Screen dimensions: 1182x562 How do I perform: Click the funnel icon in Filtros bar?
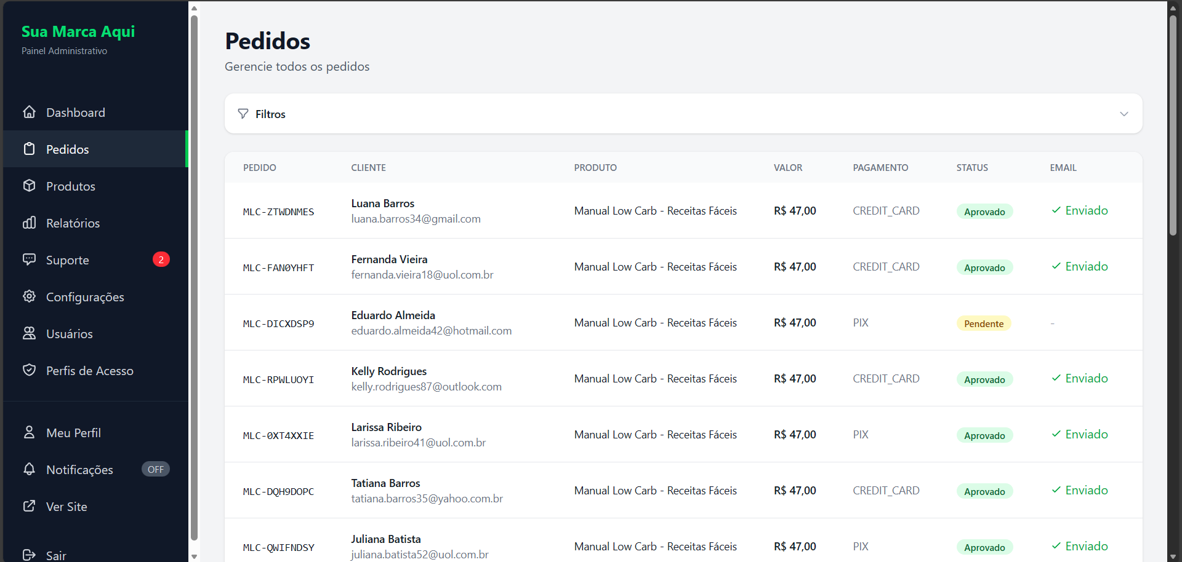coord(243,114)
